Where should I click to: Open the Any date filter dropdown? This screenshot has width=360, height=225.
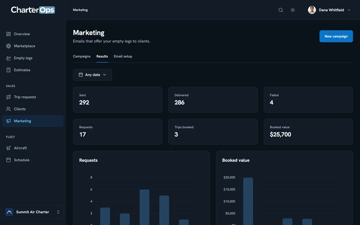pos(92,75)
